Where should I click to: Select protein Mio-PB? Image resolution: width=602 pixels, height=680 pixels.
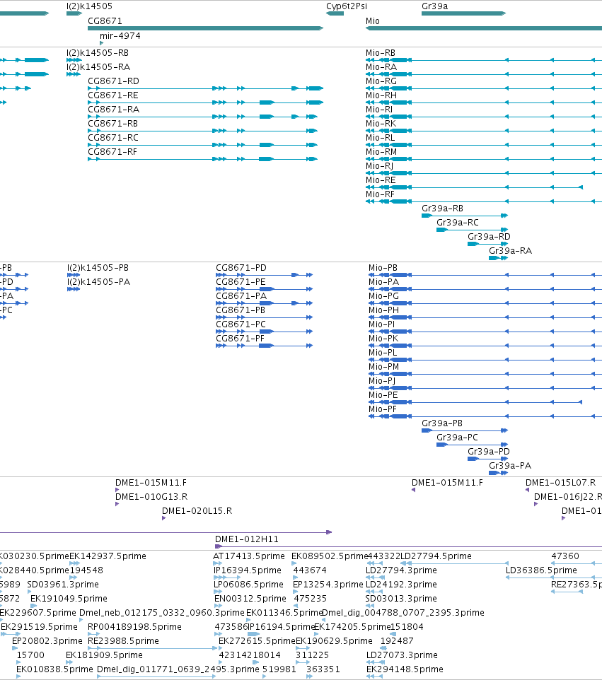point(485,275)
